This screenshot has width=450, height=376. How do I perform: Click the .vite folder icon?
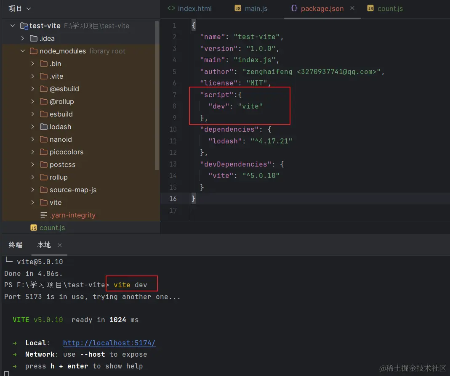pyautogui.click(x=44, y=76)
